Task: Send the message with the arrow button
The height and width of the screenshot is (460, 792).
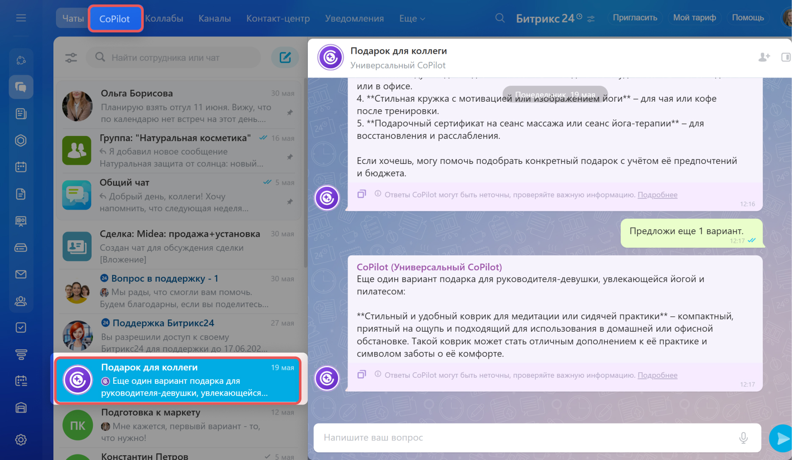Action: coord(781,438)
